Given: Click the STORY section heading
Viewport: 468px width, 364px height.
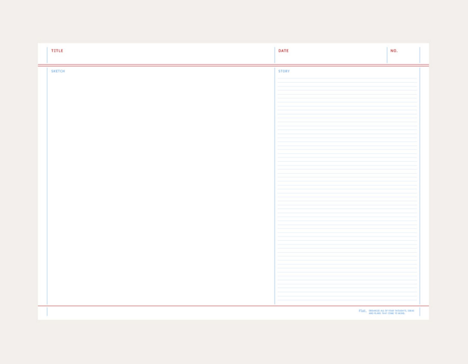Looking at the screenshot, I should pyautogui.click(x=284, y=70).
